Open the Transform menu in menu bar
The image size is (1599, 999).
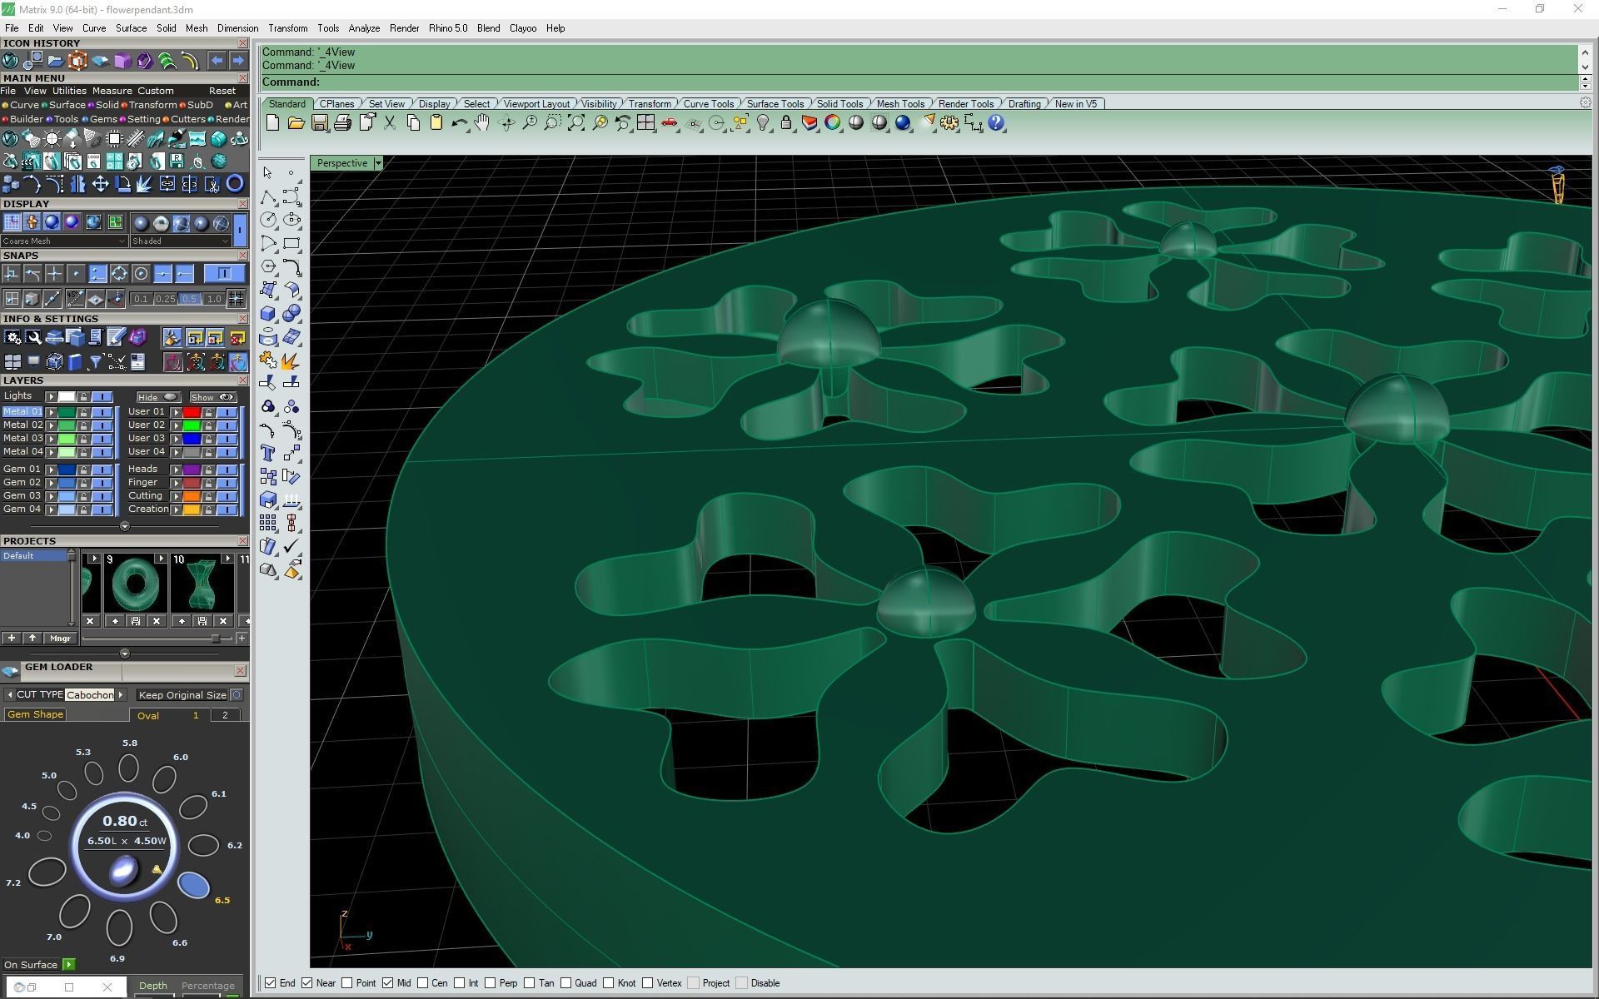tap(287, 28)
